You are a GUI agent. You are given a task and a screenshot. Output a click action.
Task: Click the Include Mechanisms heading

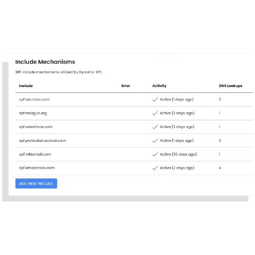coord(45,62)
